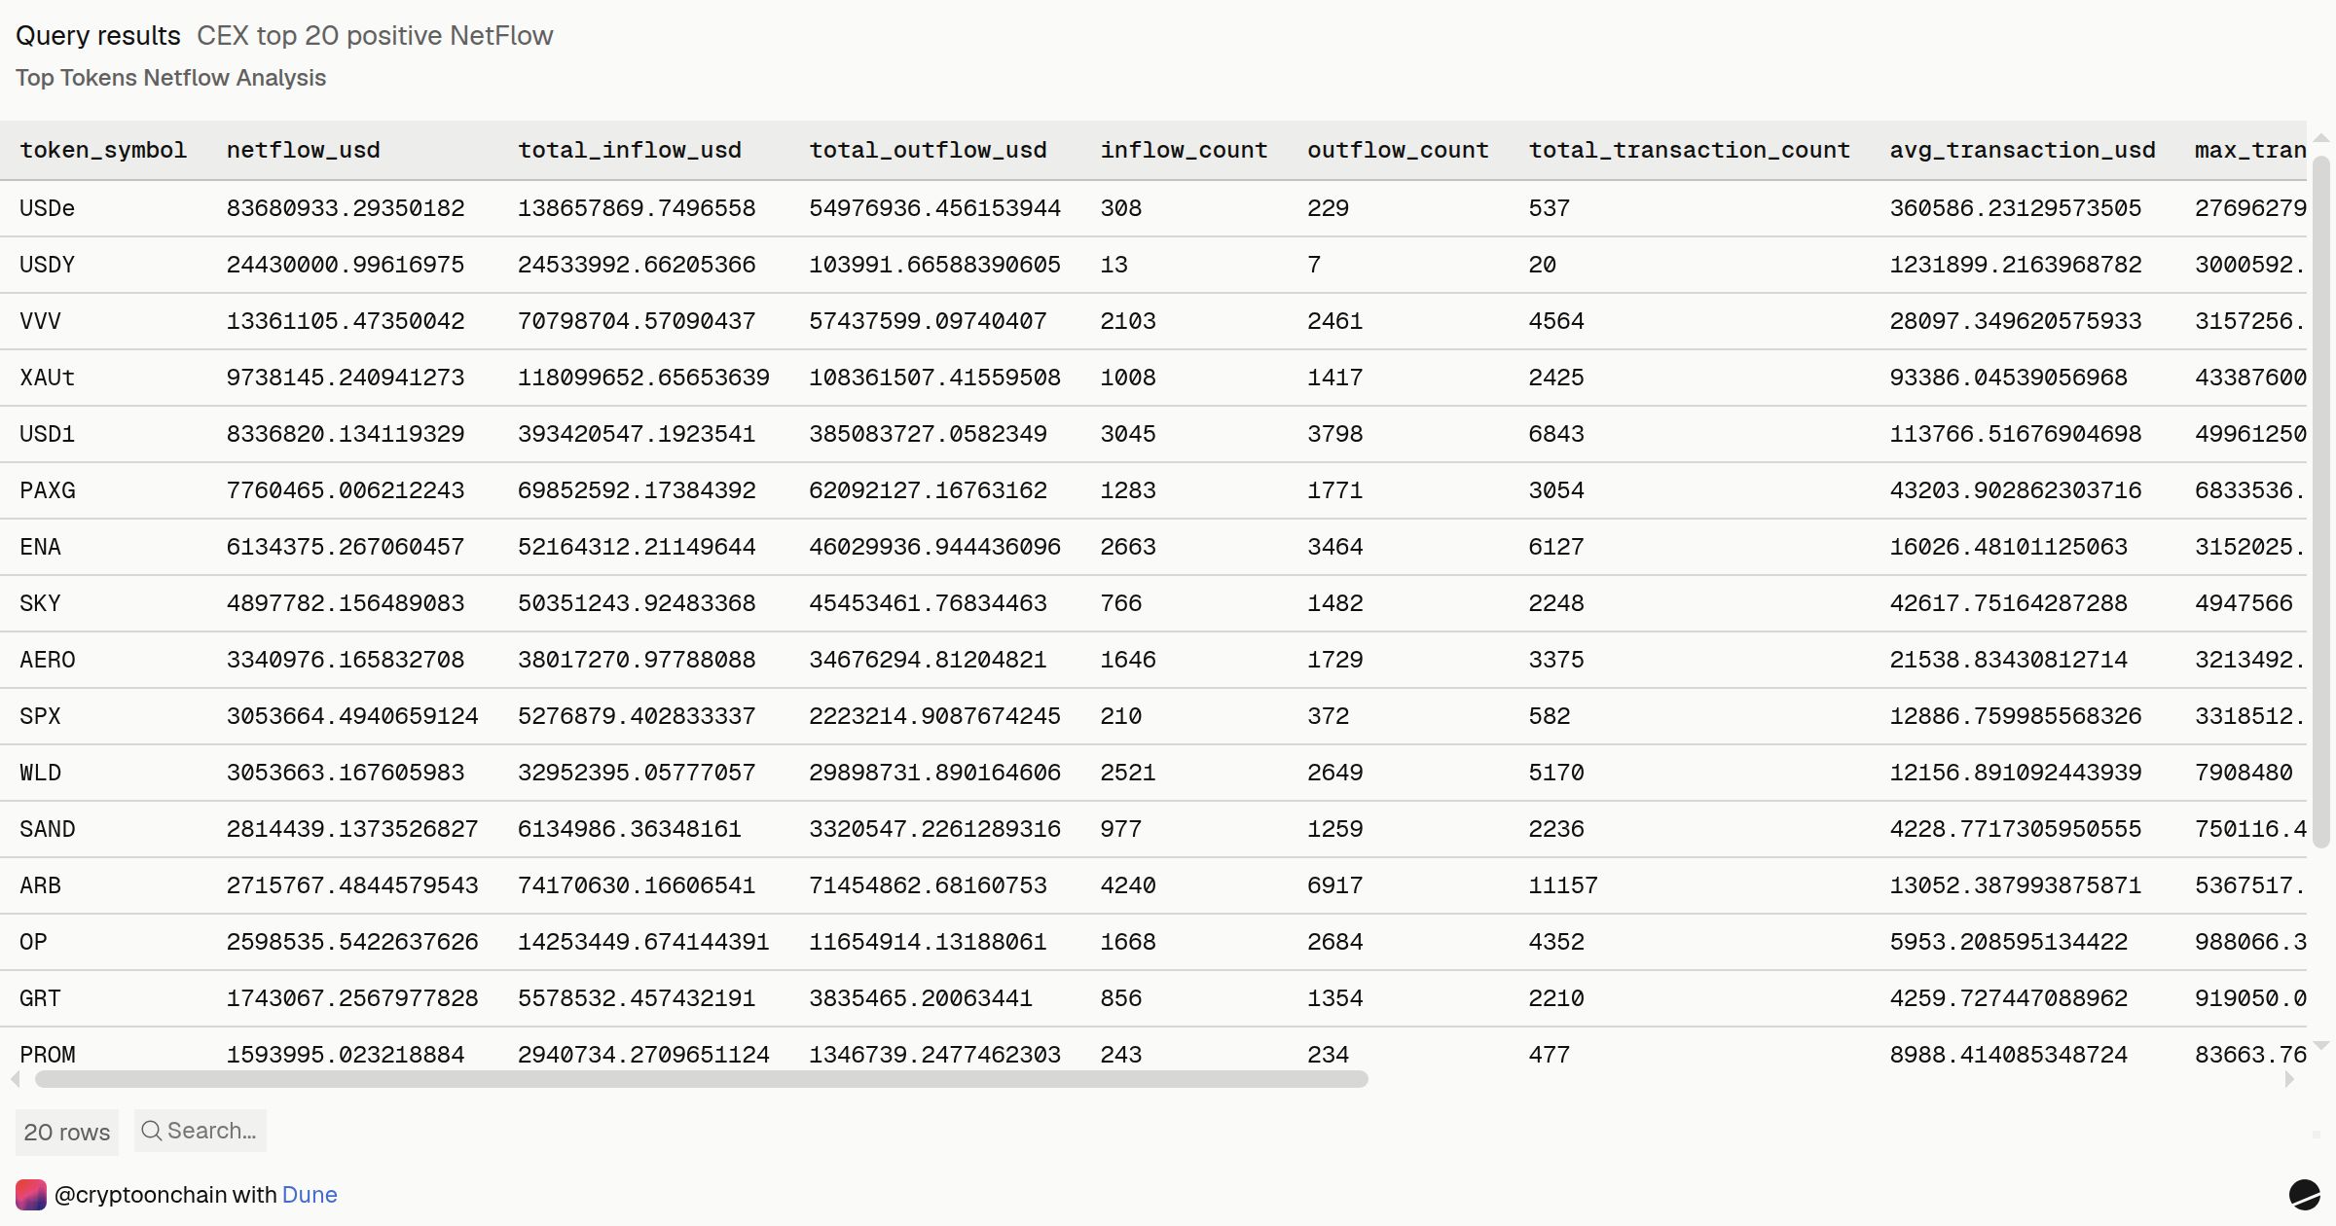Image resolution: width=2336 pixels, height=1226 pixels.
Task: Click the vertical scrollbar up arrow
Action: click(x=2321, y=137)
